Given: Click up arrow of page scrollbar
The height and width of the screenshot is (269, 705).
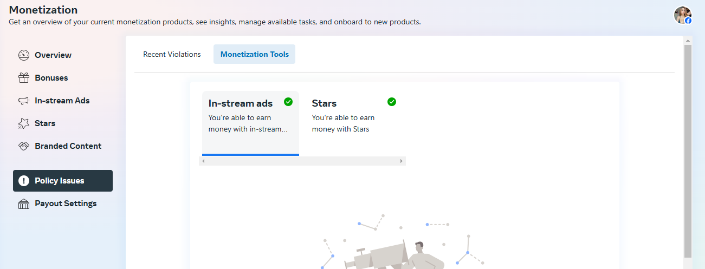Looking at the screenshot, I should 688,41.
